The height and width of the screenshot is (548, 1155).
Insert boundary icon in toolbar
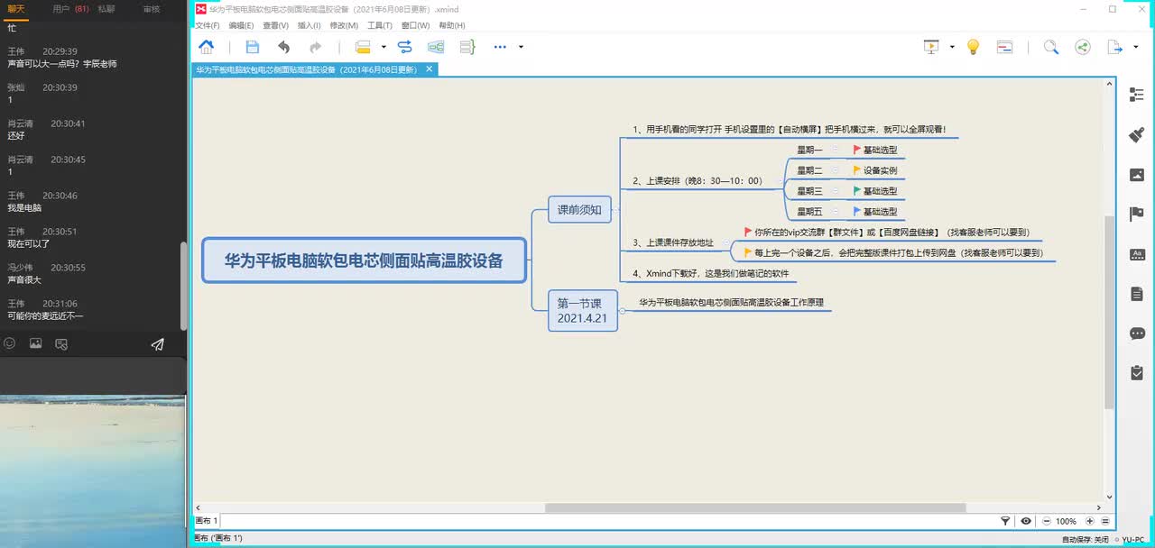[x=436, y=47]
